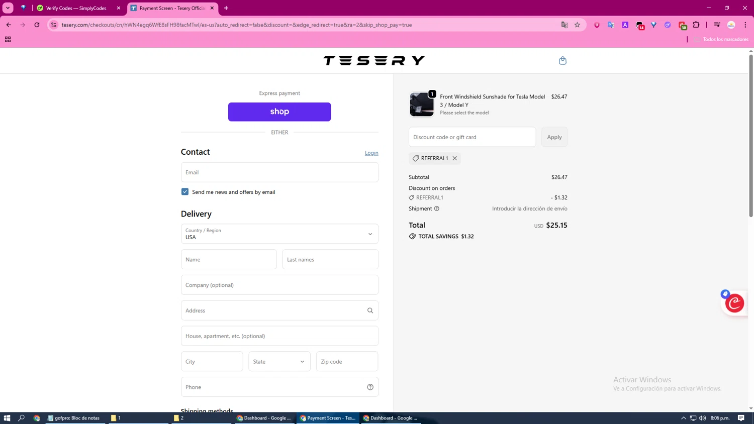Click the windshield sunshade product thumbnail
The height and width of the screenshot is (424, 754).
422,104
